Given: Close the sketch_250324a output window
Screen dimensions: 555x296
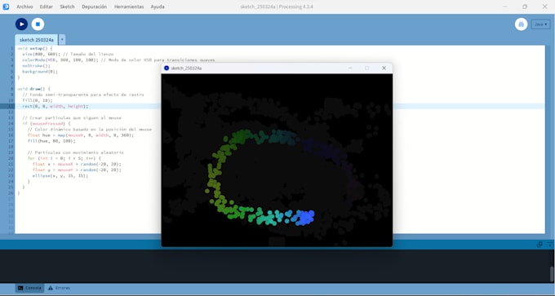Looking at the screenshot, I should coord(384,68).
